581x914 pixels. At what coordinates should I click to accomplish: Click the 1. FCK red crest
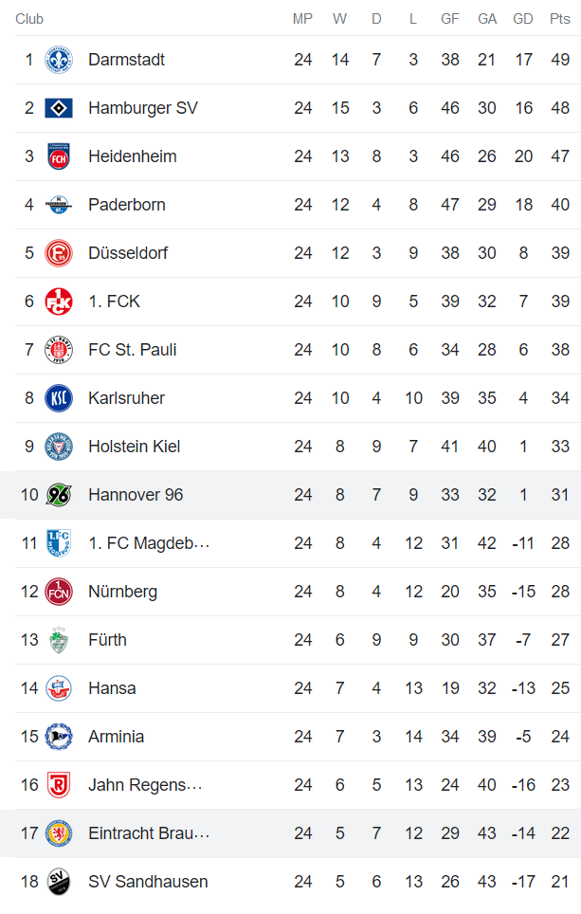click(x=59, y=302)
